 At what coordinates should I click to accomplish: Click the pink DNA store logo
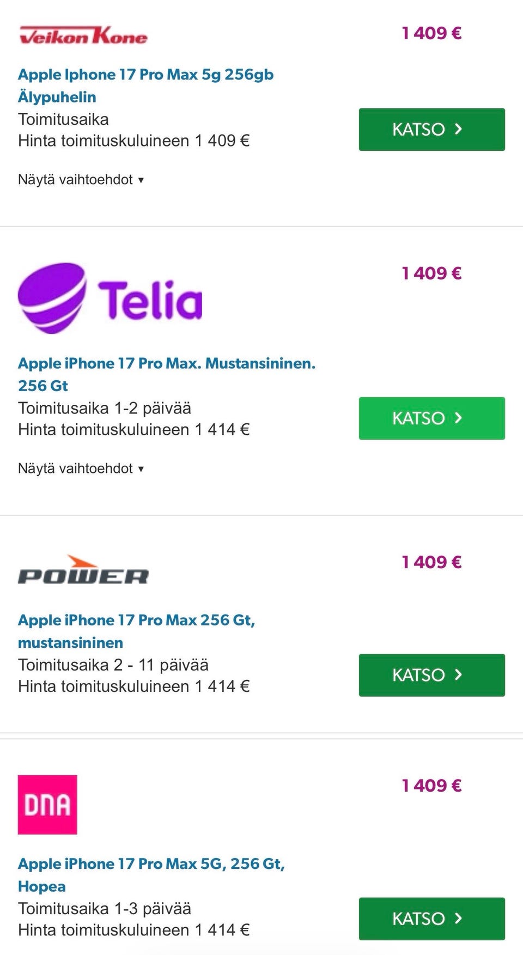click(47, 804)
